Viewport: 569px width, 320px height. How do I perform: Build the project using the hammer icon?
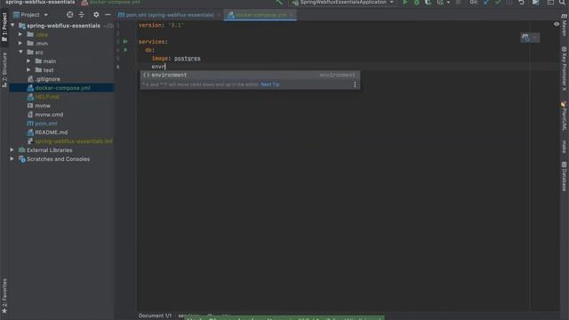click(279, 2)
